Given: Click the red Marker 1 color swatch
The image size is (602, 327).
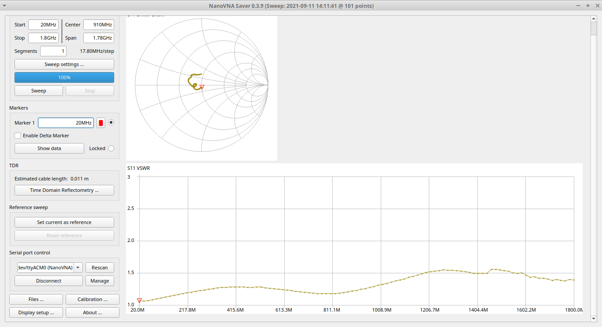Looking at the screenshot, I should pos(101,123).
